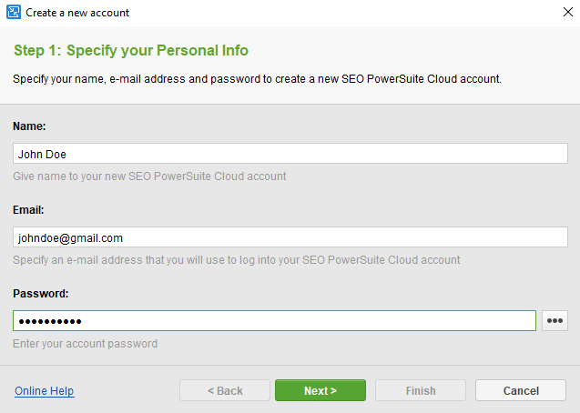Click the bold Password: label
This screenshot has height=413, width=580.
(41, 294)
